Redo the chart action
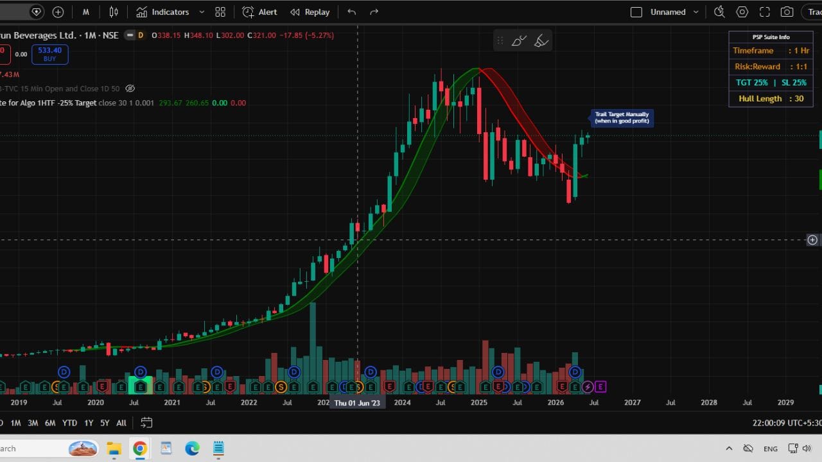The width and height of the screenshot is (822, 462). (x=374, y=12)
